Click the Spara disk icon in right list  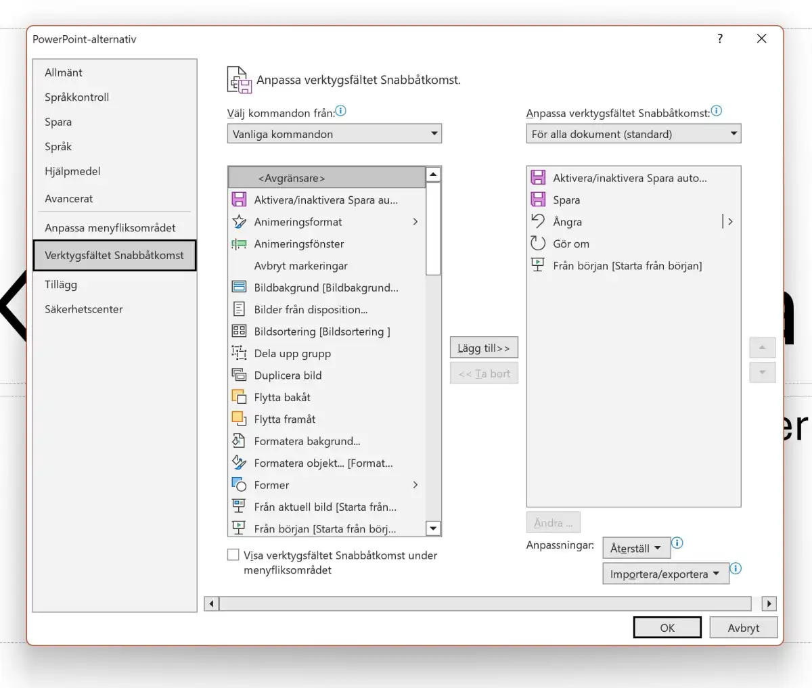coord(538,200)
